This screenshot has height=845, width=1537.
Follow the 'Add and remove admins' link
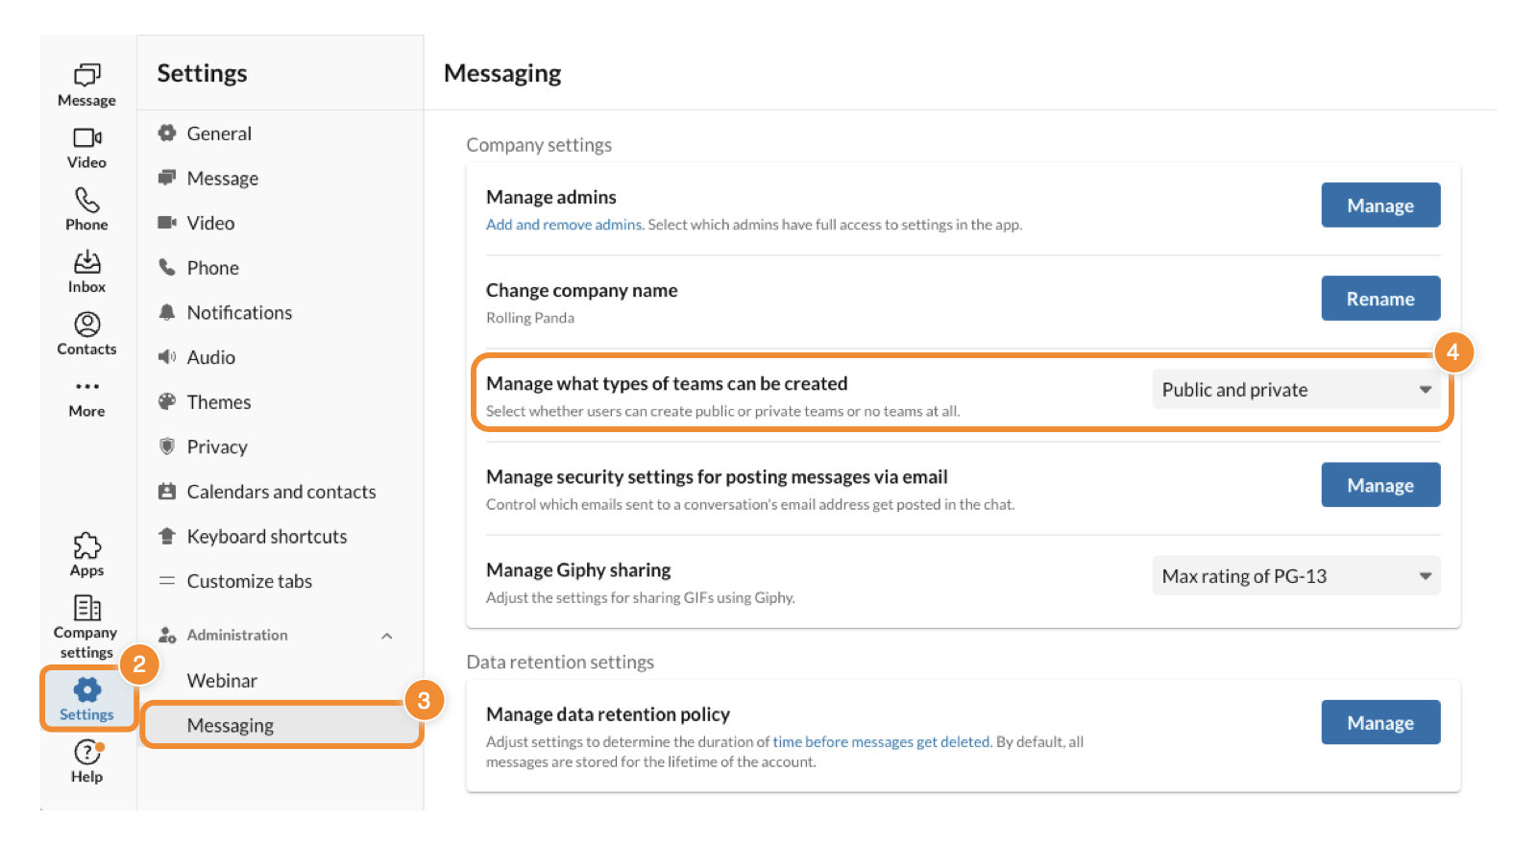(564, 225)
